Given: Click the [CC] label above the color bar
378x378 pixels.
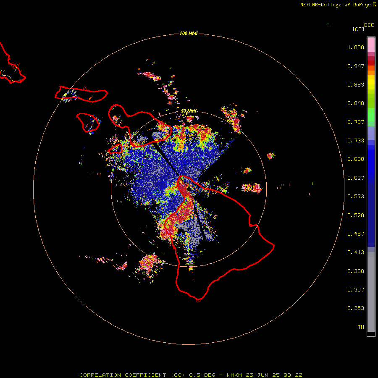Looking at the screenshot, I should coord(359,29).
